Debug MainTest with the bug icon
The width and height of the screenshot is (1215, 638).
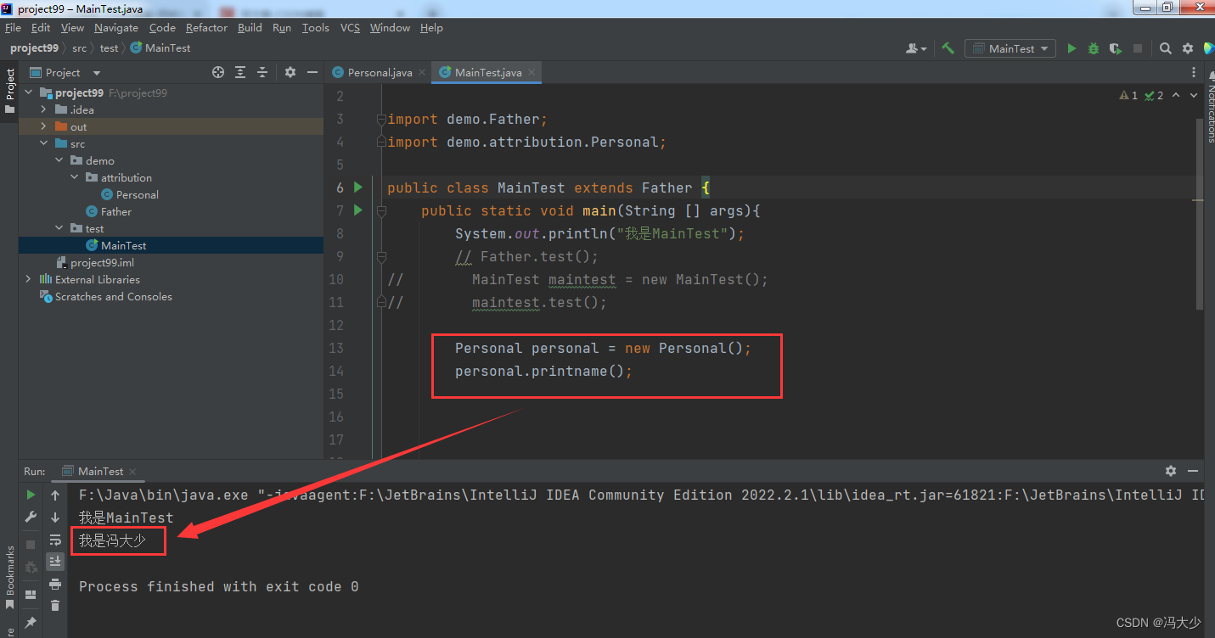pyautogui.click(x=1094, y=48)
